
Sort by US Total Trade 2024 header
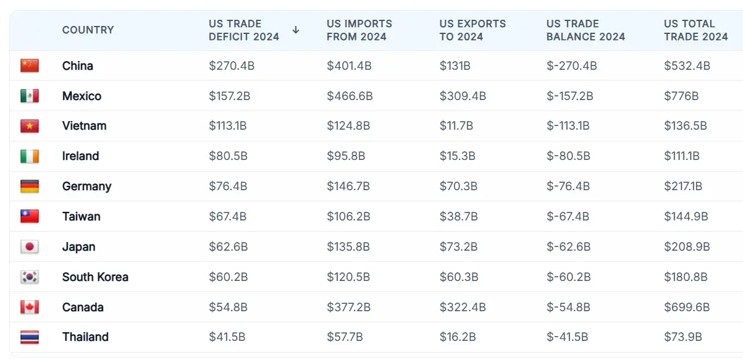coord(695,30)
